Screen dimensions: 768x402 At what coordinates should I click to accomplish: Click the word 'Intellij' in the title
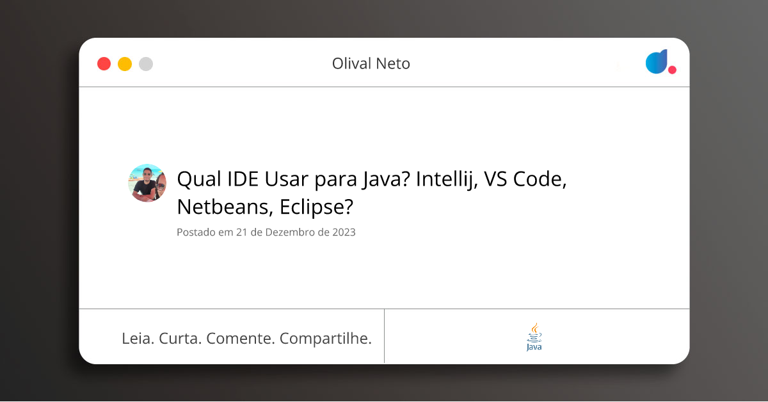446,180
